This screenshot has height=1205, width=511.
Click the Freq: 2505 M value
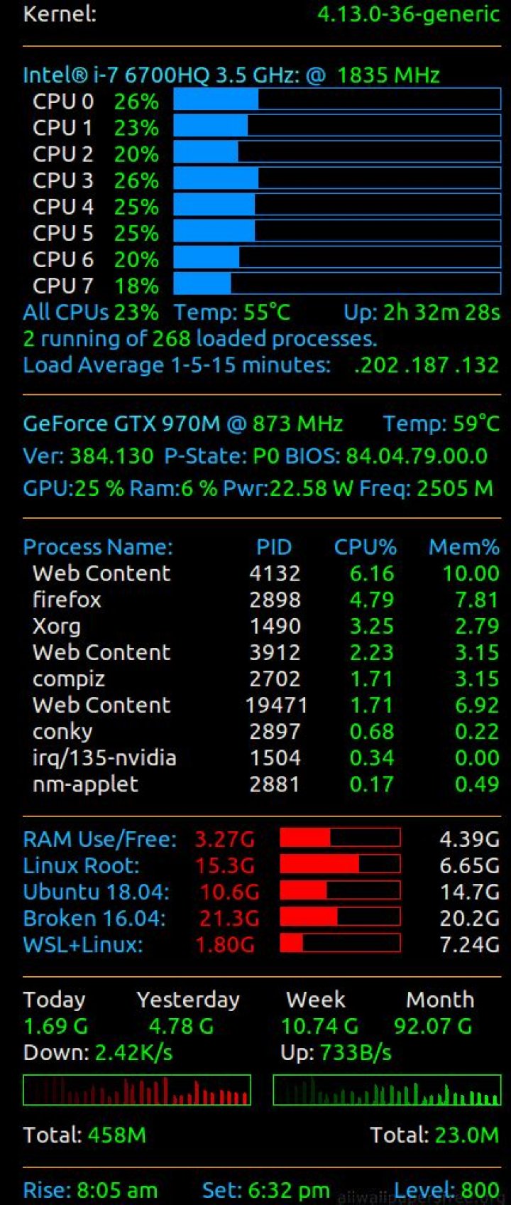[426, 488]
